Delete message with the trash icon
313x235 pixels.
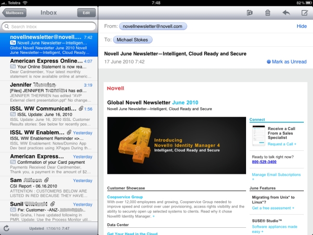[268, 13]
